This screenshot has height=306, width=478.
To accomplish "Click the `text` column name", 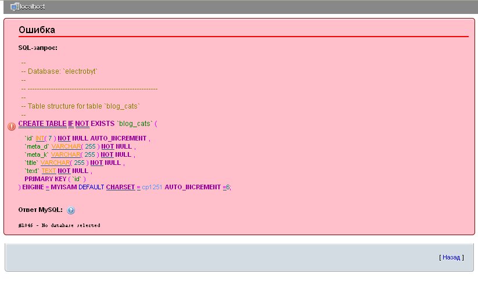I will point(32,171).
